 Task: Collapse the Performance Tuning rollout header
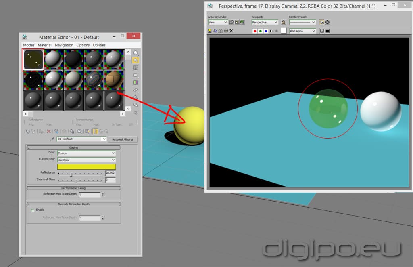tap(73, 188)
